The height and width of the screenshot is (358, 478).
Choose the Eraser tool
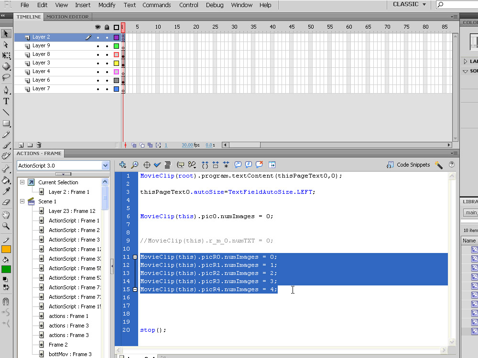click(6, 202)
